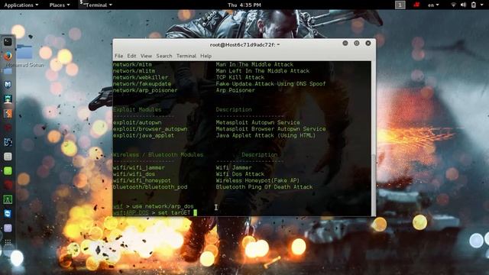
Task: Click the battery status icon
Action: [474, 5]
